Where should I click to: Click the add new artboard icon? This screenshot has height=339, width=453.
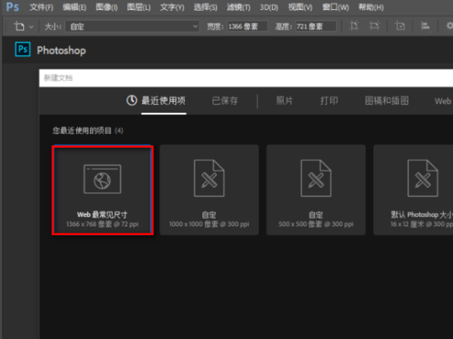point(400,26)
